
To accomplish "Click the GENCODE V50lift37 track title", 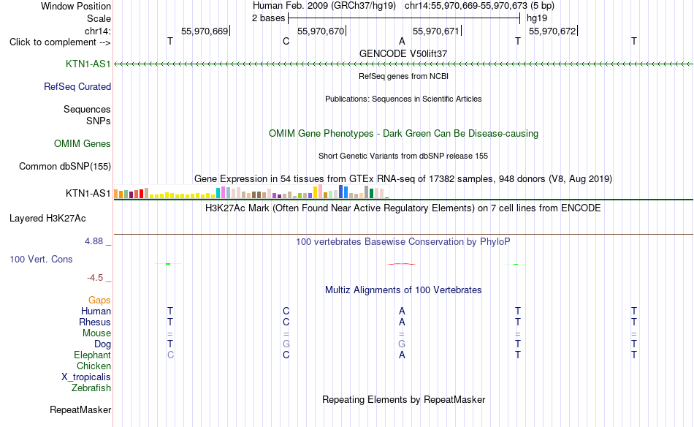I will tap(403, 53).
